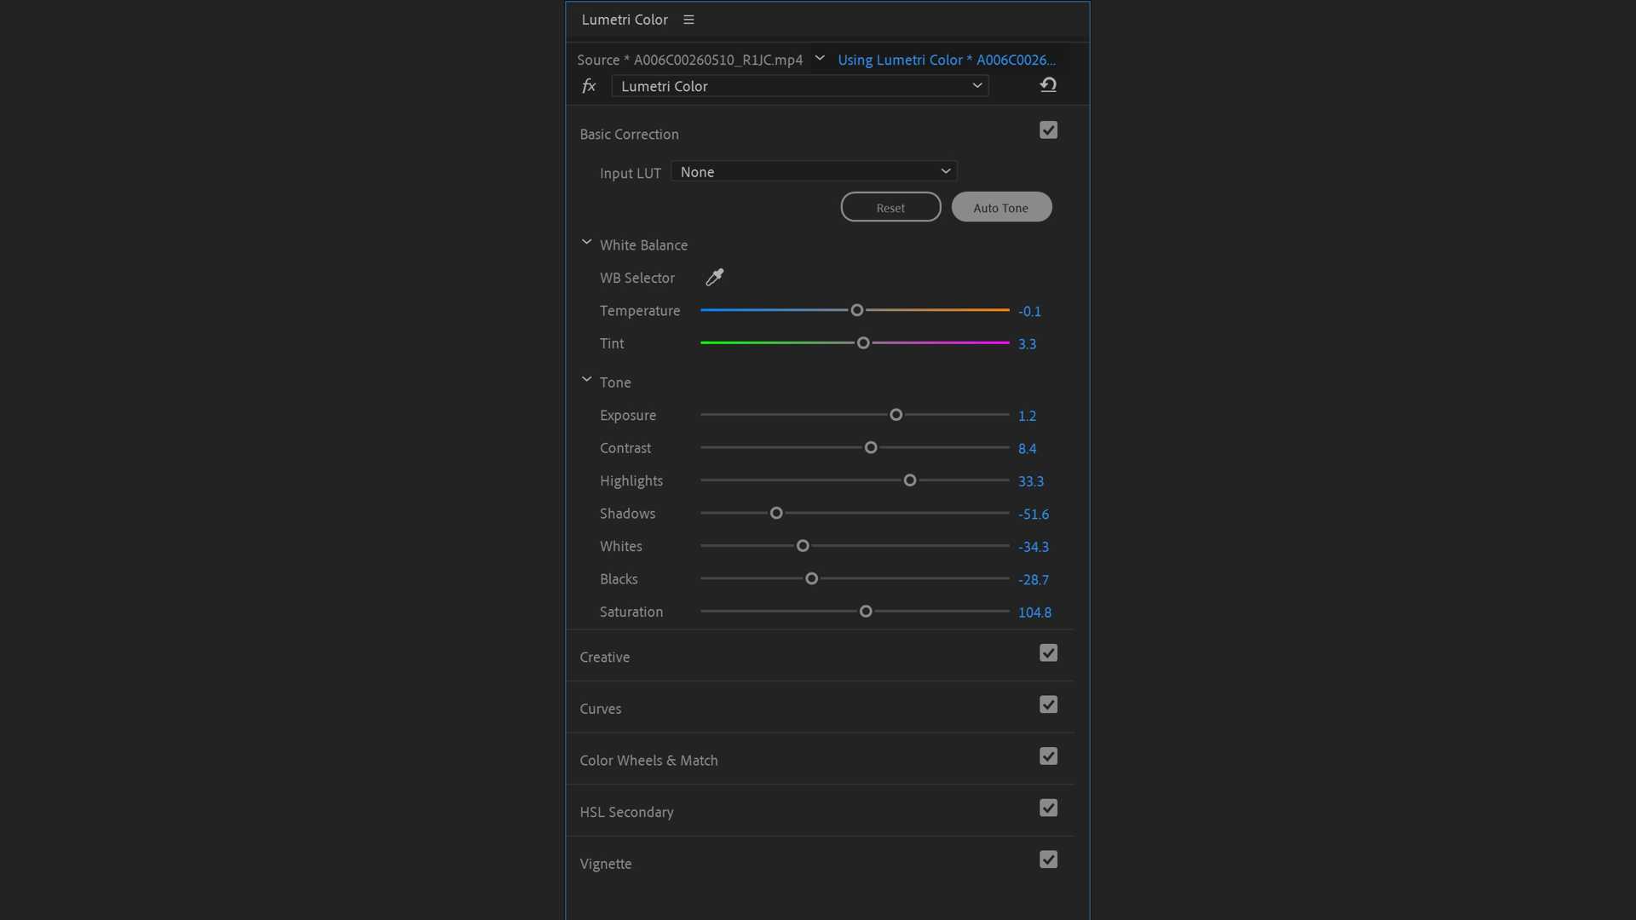Toggle Color Wheels & Match checkbox
This screenshot has width=1636, height=920.
click(x=1048, y=756)
